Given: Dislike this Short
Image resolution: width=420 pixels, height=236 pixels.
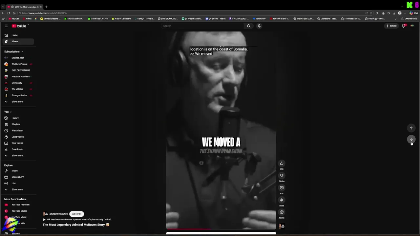Looking at the screenshot, I should point(282,176).
